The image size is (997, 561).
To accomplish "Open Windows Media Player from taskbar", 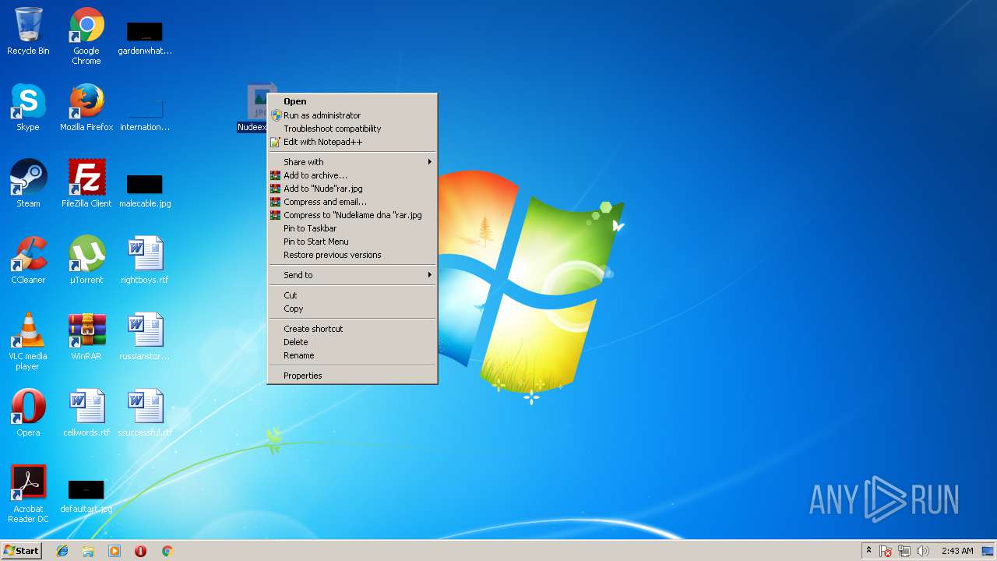I will pyautogui.click(x=114, y=551).
